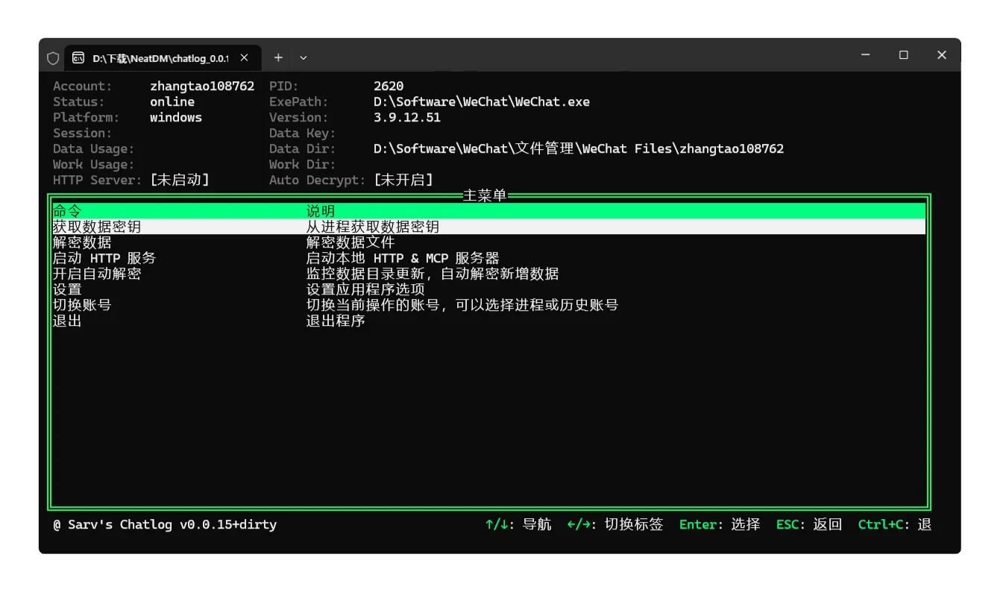
Task: Click the Work Usage: label
Action: 94,164
